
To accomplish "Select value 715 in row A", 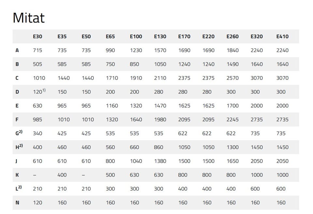I will (37, 50).
